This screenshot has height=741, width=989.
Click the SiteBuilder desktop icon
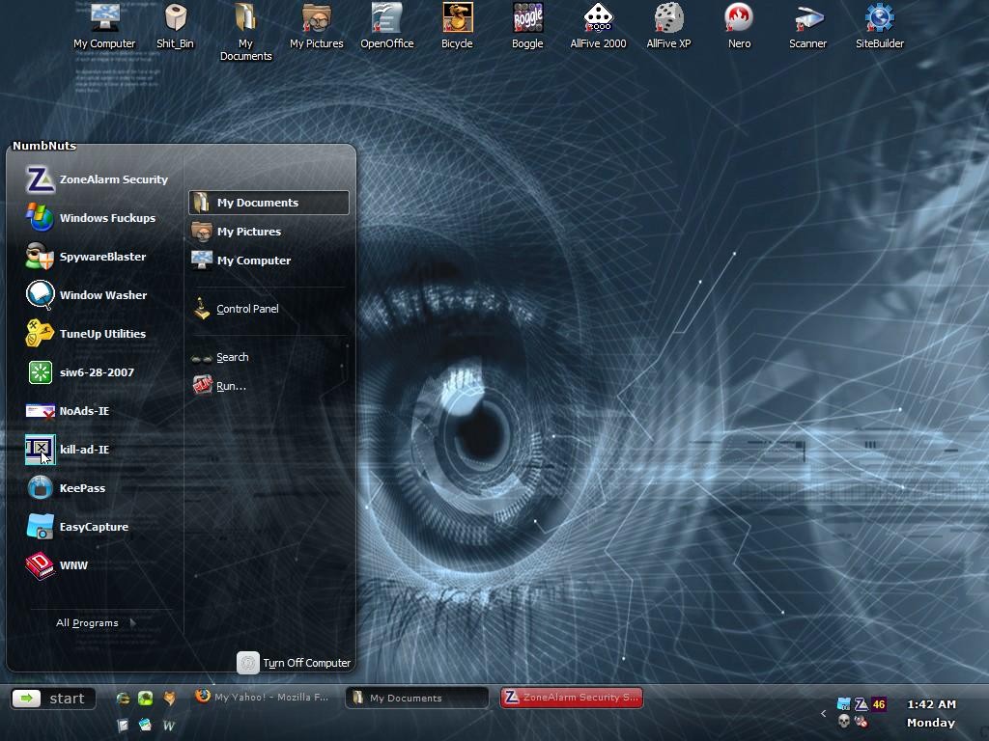point(879,26)
